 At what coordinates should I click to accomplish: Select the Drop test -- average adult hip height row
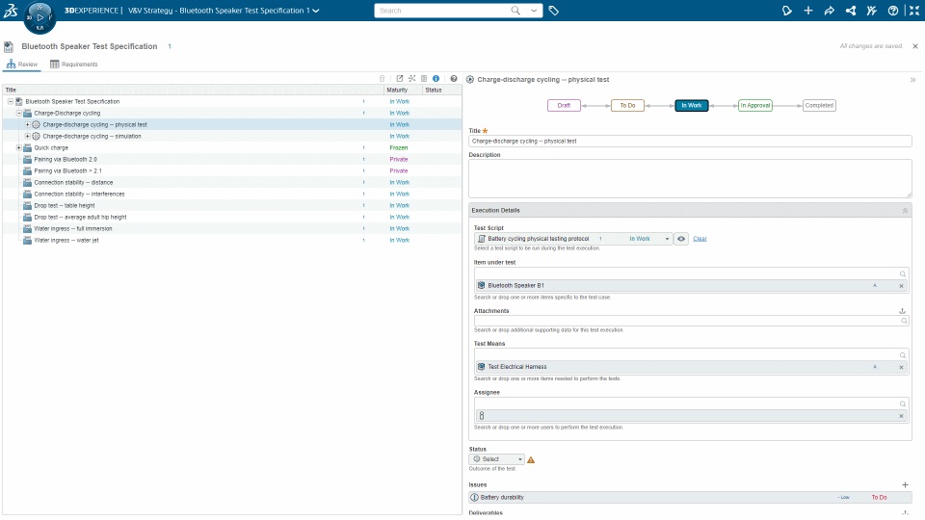click(x=232, y=217)
